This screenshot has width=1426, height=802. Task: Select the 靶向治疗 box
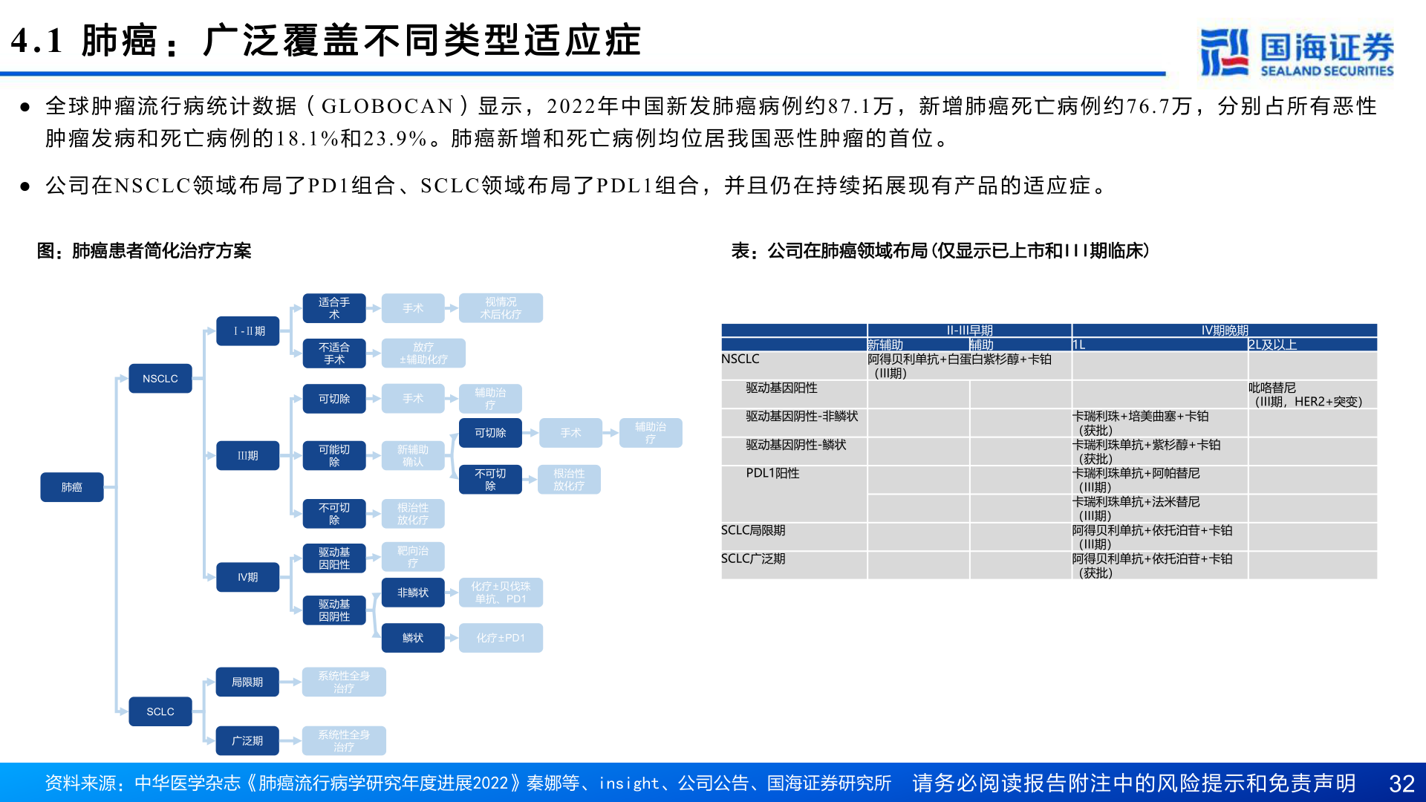[x=413, y=557]
